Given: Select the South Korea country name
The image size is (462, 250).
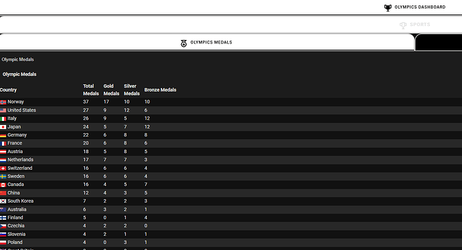Looking at the screenshot, I should coord(21,201).
